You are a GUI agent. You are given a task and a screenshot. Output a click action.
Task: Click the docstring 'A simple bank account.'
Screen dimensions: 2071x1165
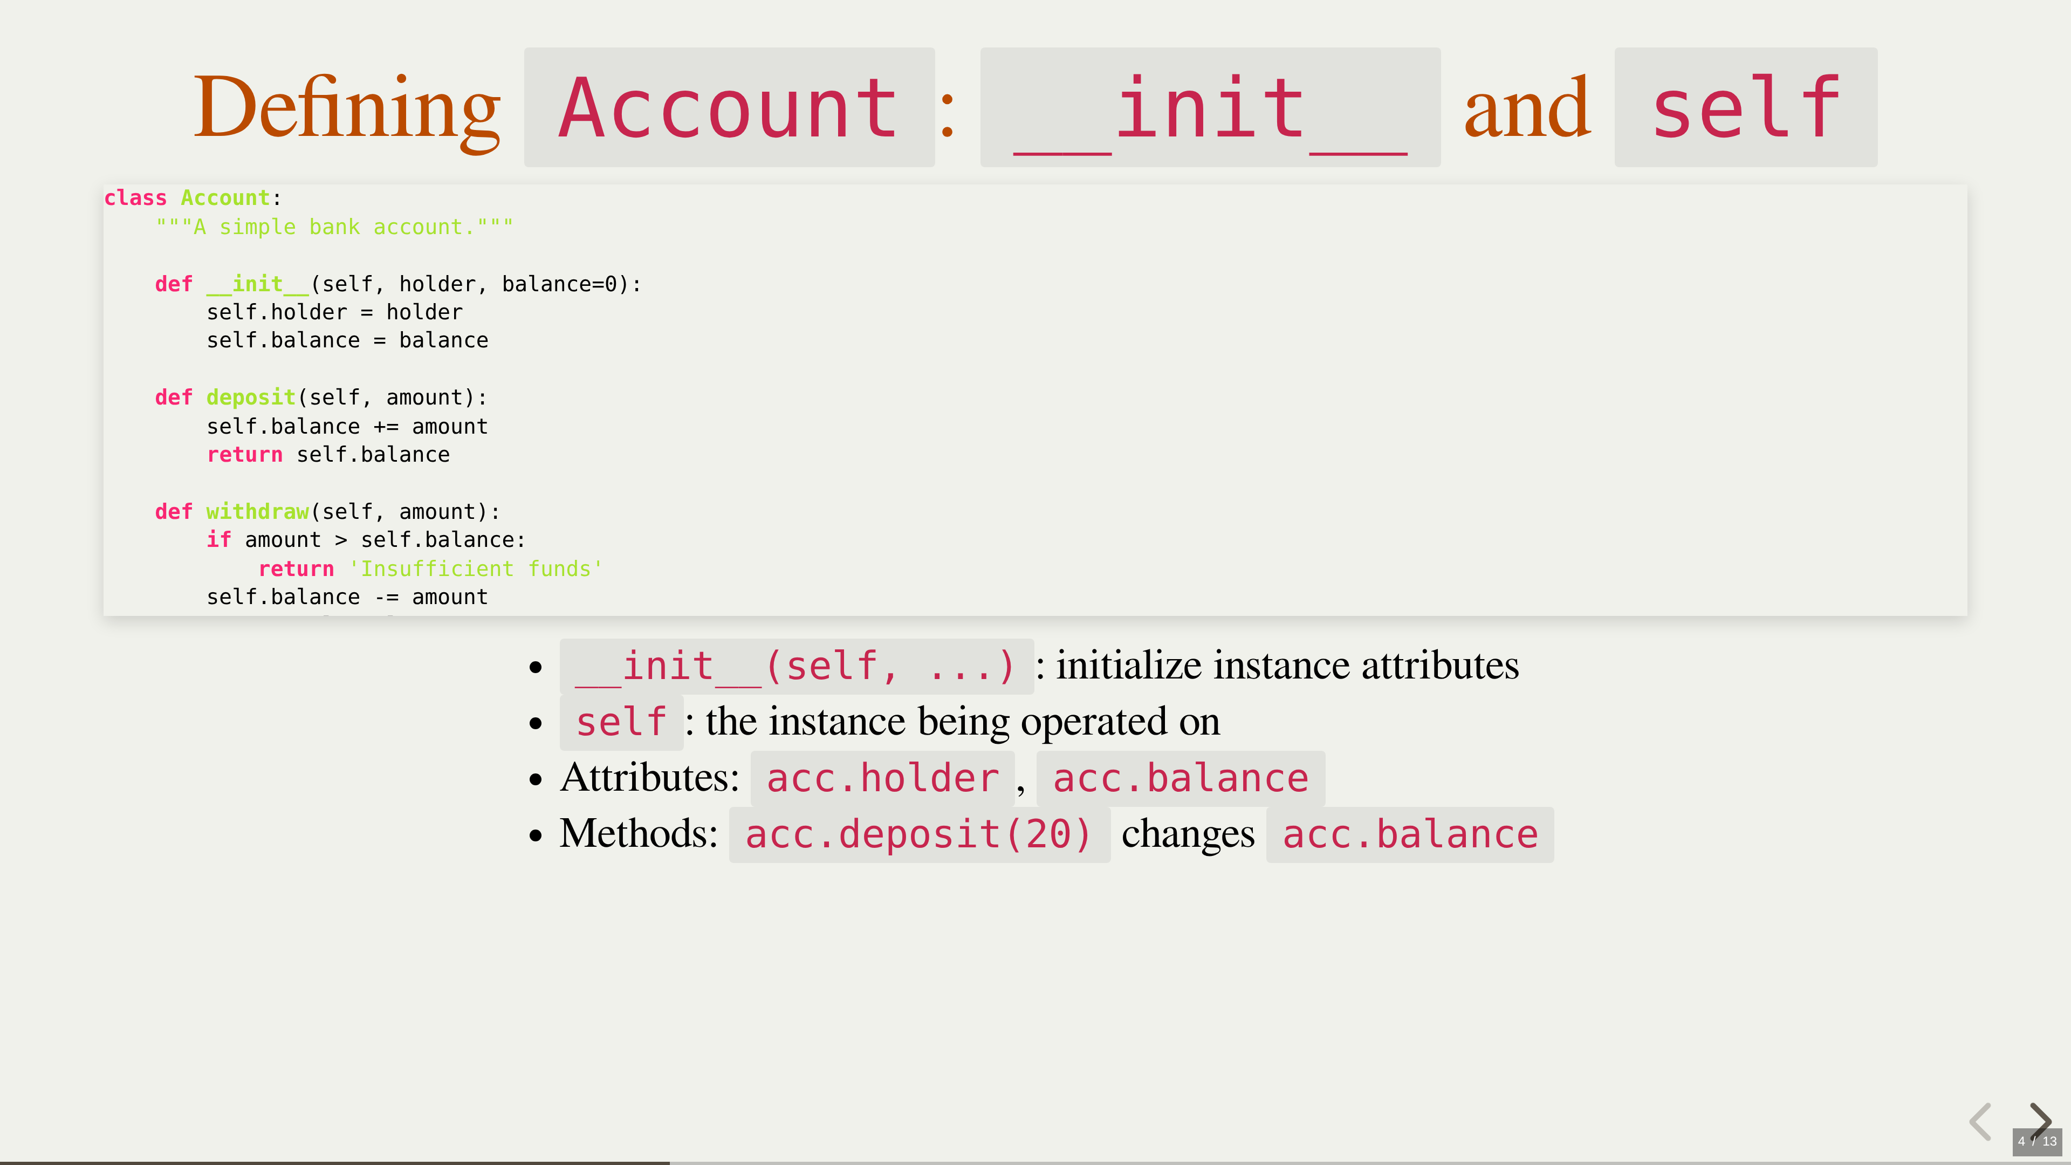(334, 227)
